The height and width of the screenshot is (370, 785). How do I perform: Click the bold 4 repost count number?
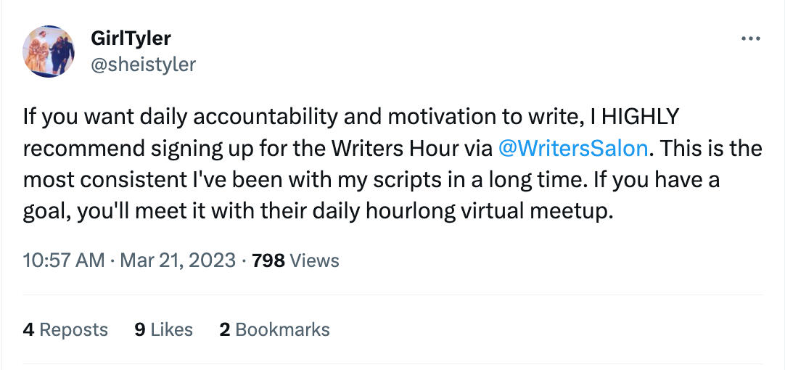pyautogui.click(x=28, y=329)
